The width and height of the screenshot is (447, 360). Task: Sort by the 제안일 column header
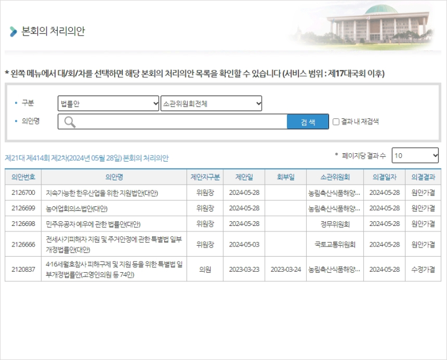click(x=244, y=177)
